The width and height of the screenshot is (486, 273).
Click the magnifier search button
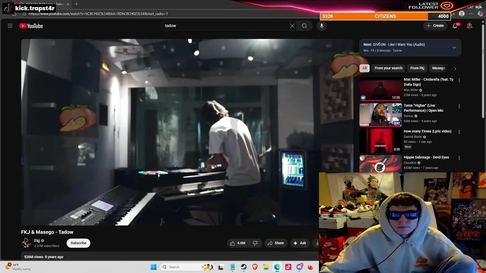pyautogui.click(x=305, y=26)
